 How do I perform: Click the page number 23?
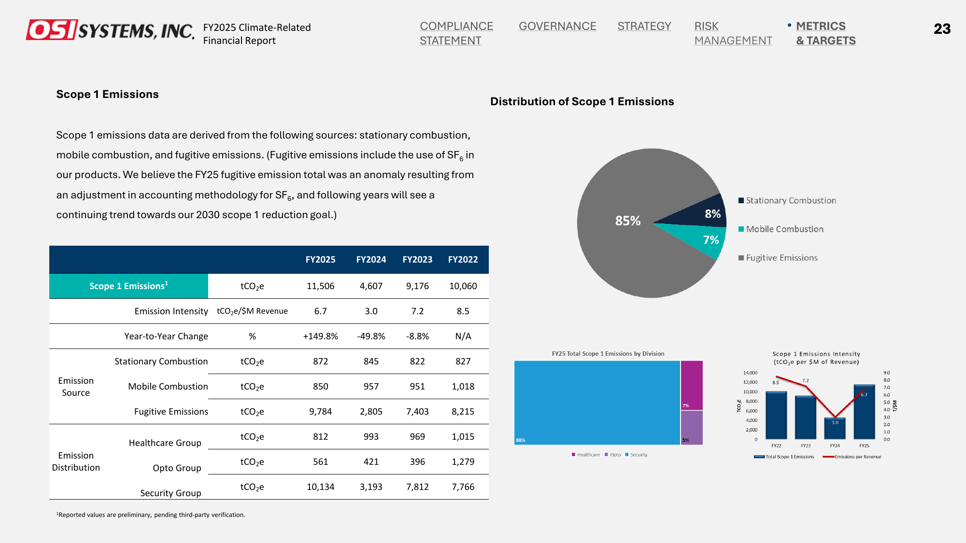(x=942, y=29)
